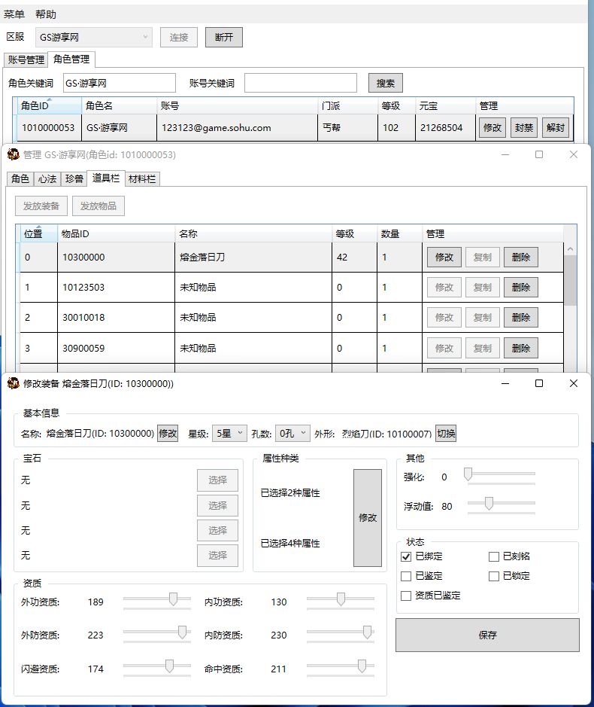Viewport: 594px width, 707px height.
Task: Click 删除 for item 10123503
Action: tap(520, 287)
